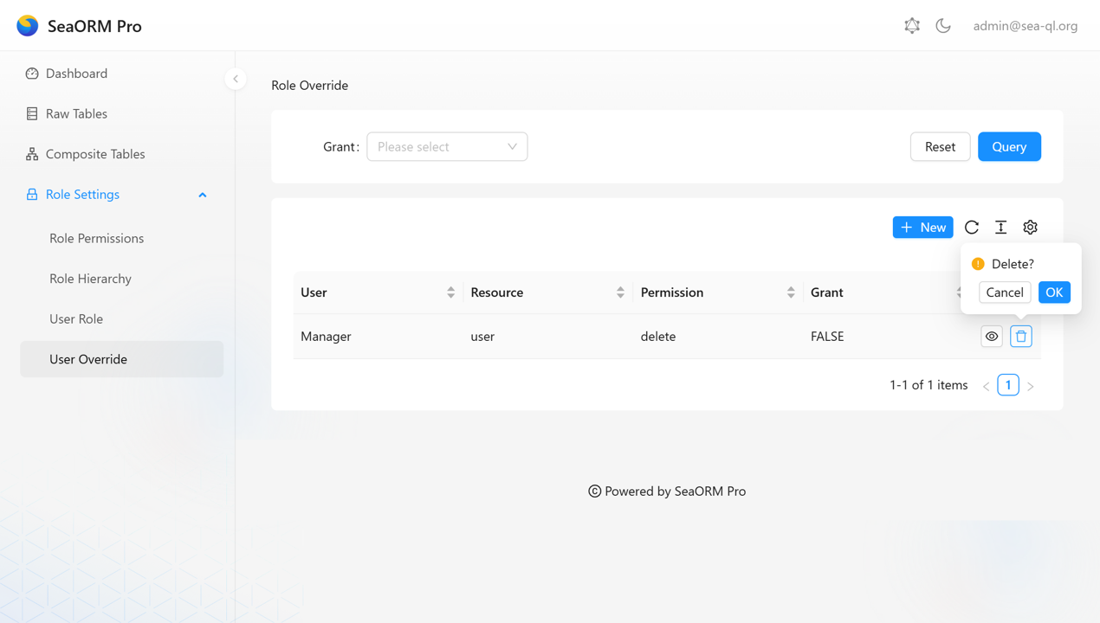
Task: Open the Grant select dropdown
Action: click(x=447, y=147)
